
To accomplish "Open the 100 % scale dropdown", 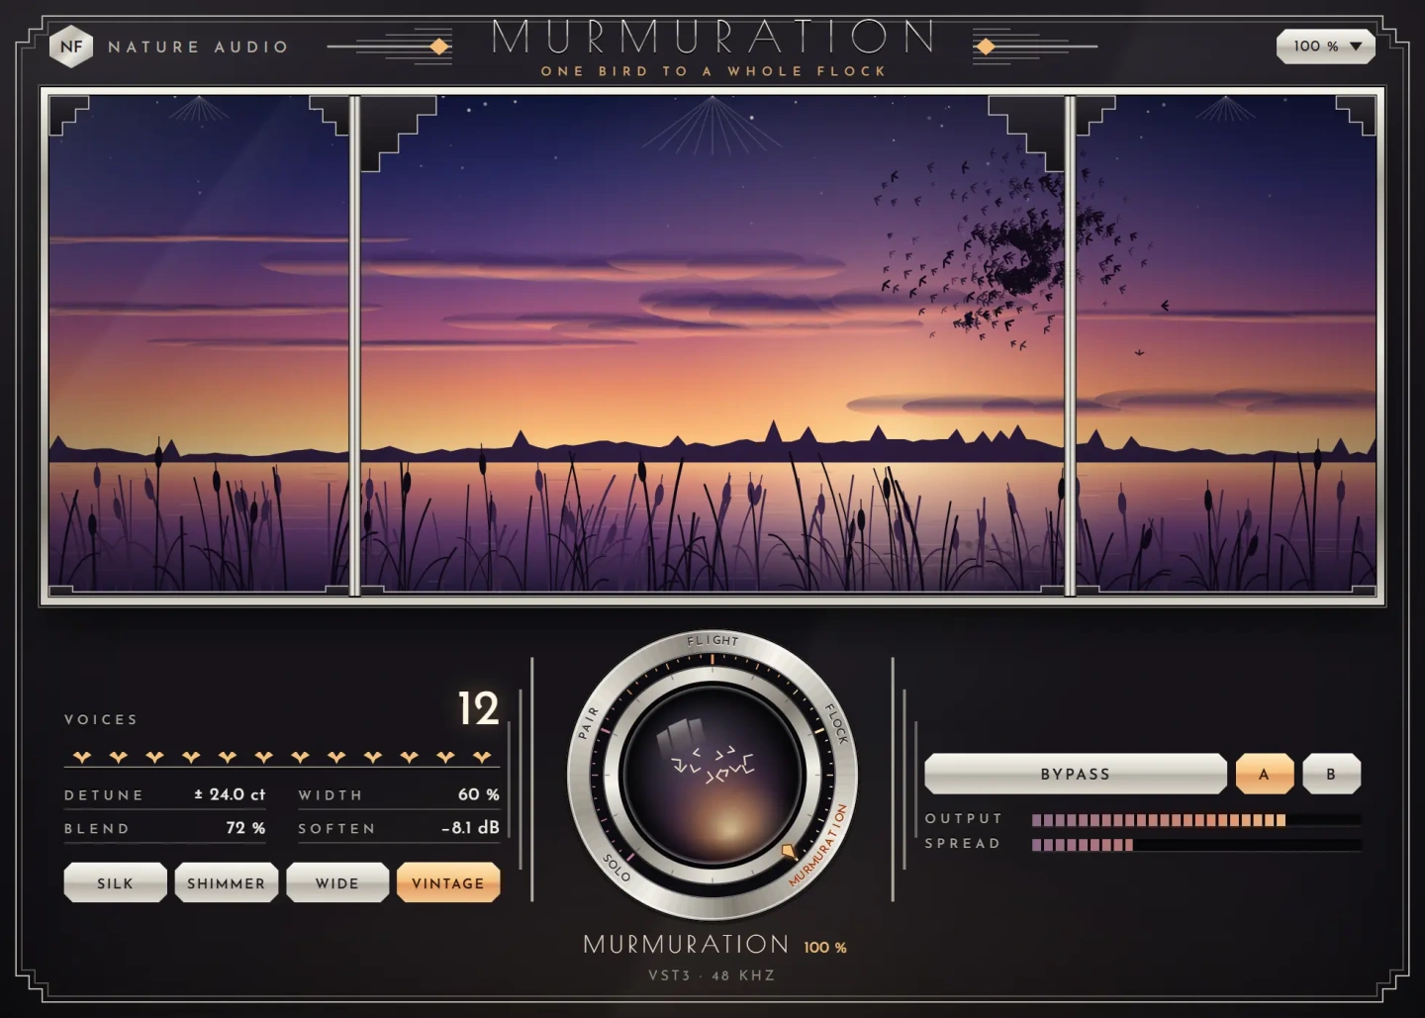I will (x=1326, y=46).
